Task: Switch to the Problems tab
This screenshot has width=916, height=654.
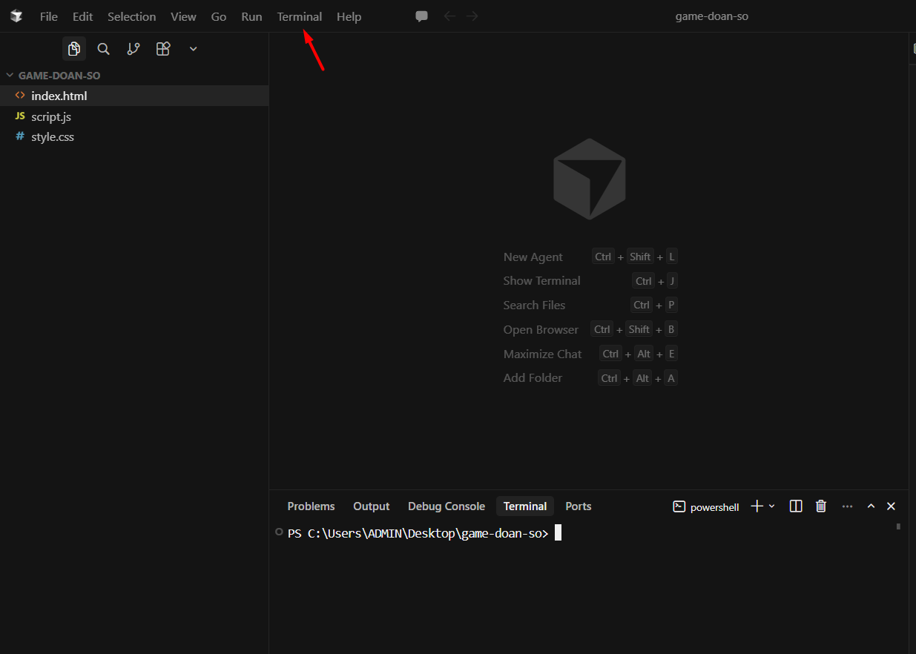Action: pyautogui.click(x=311, y=506)
